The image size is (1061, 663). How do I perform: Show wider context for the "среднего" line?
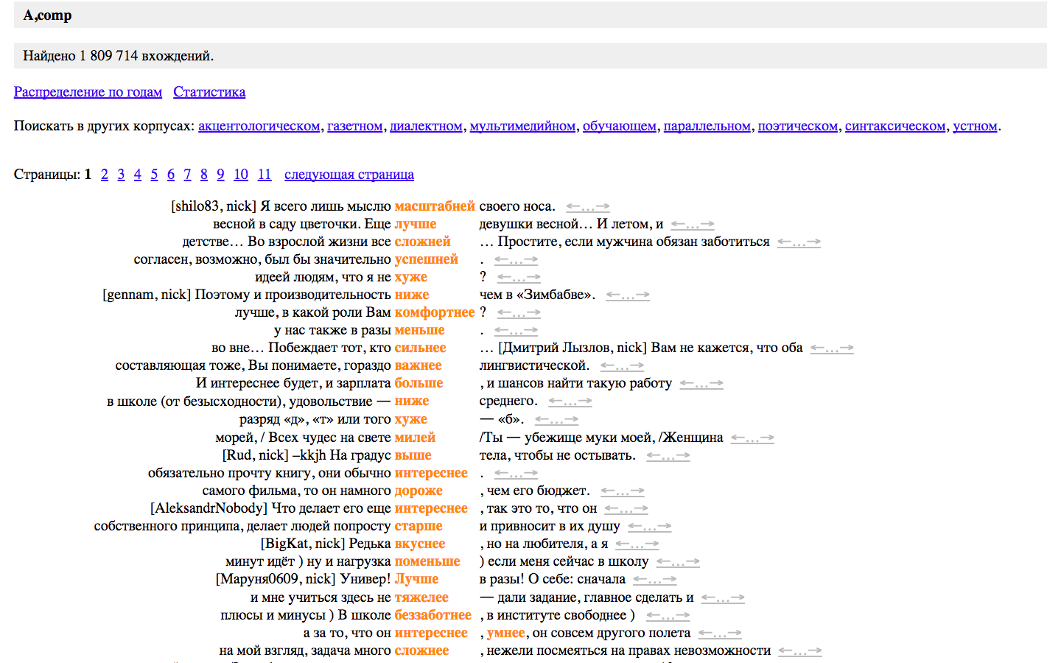[570, 401]
